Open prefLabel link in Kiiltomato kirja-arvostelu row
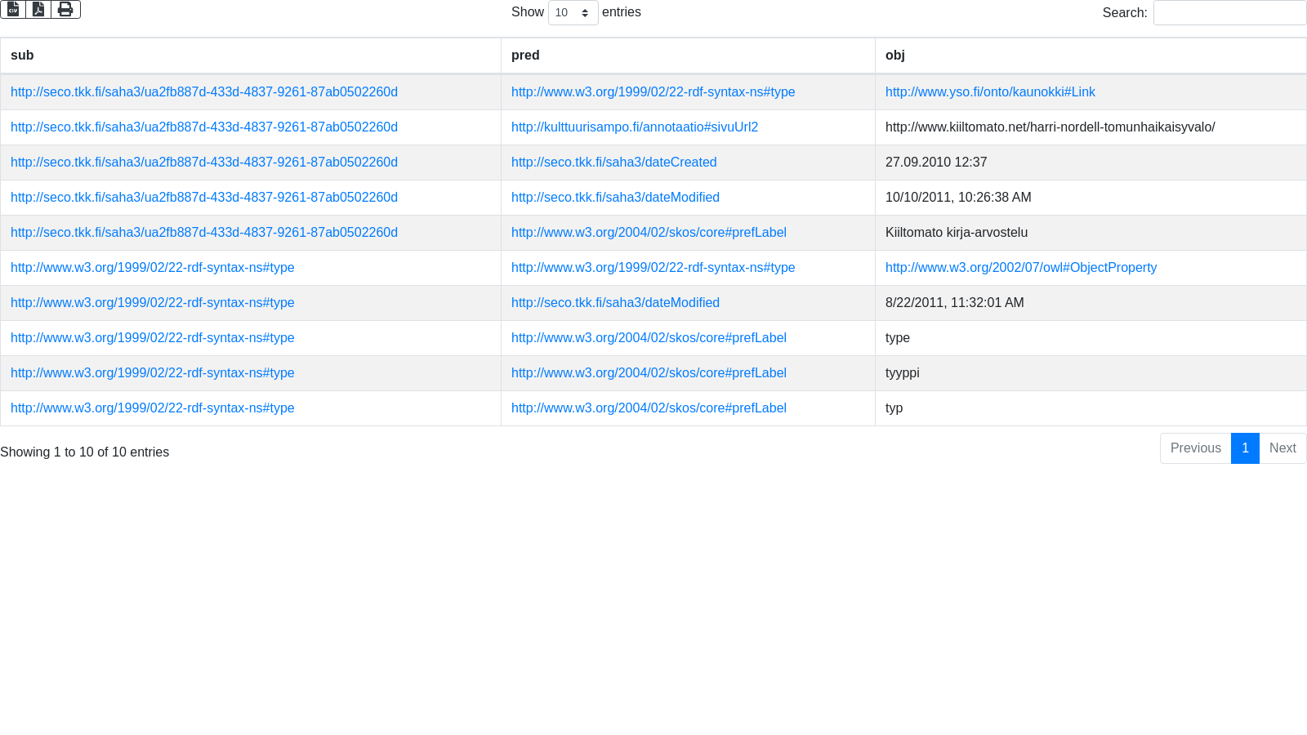Viewport: 1307px width, 735px height. click(649, 233)
